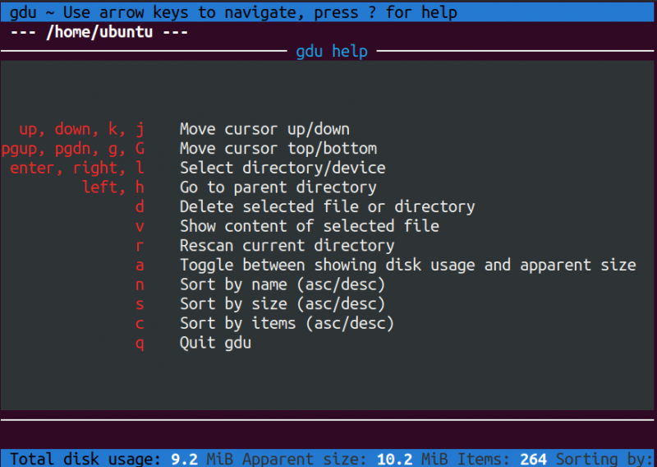
Task: Click 'Sort by name (asc/desc)' entry
Action: (x=283, y=284)
